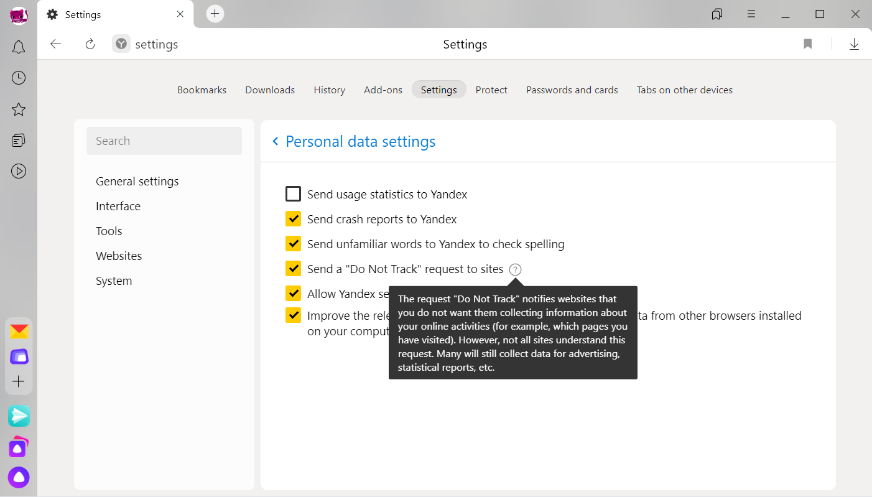
Task: Switch to the Protect tab
Action: pos(491,90)
